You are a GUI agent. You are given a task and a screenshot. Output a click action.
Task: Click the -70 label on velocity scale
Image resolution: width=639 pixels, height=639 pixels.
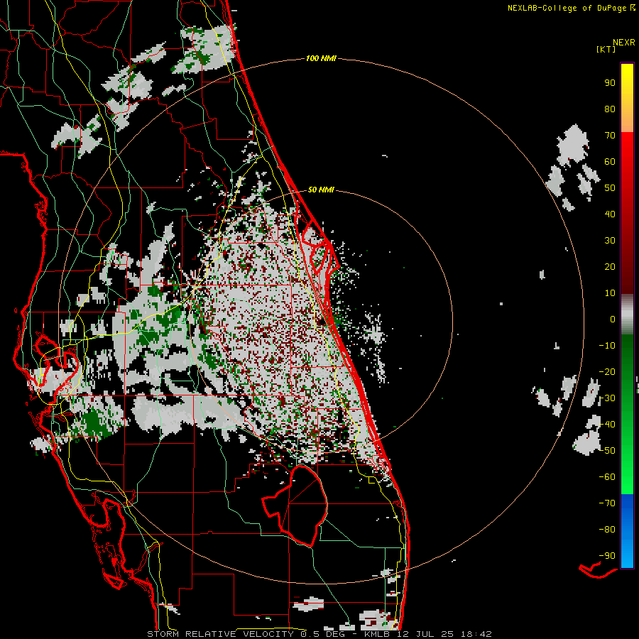pos(607,503)
